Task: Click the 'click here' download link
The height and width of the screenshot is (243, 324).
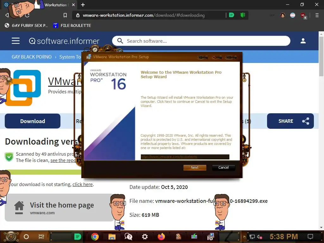Action: [83, 184]
